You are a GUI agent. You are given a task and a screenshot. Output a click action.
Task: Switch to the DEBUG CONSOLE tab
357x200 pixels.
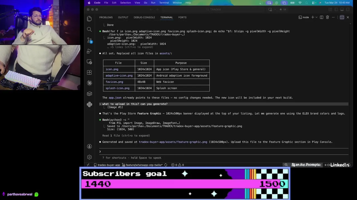[x=144, y=17]
